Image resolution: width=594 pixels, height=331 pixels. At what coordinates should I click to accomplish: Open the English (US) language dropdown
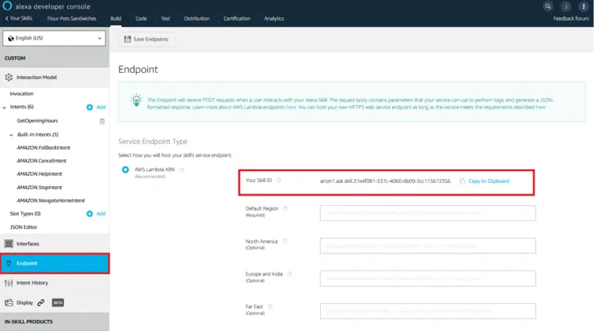(x=54, y=38)
